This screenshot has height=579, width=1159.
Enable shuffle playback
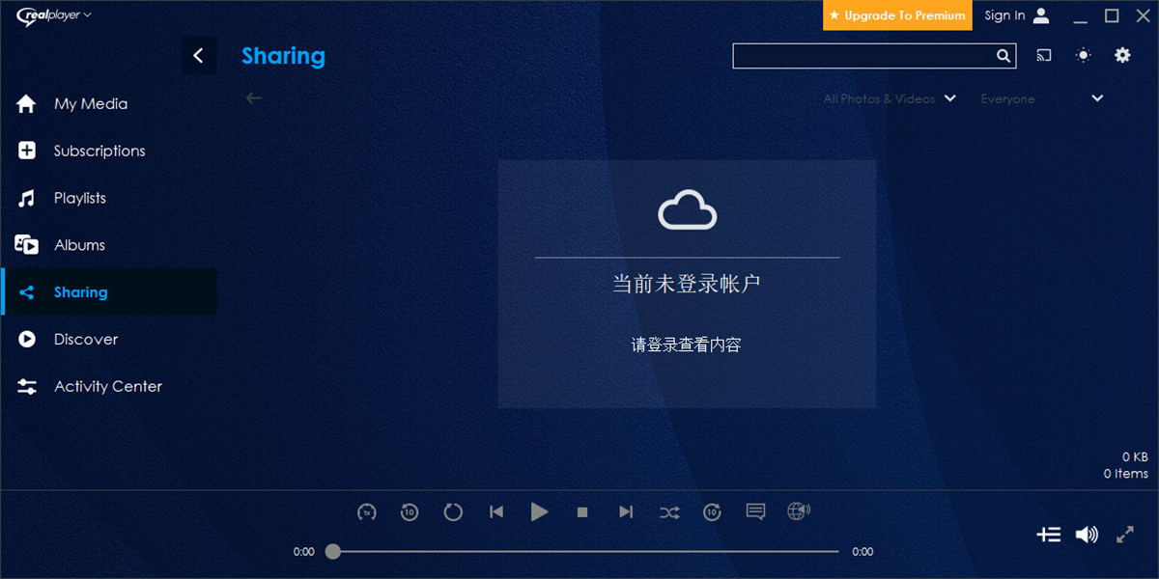point(669,512)
